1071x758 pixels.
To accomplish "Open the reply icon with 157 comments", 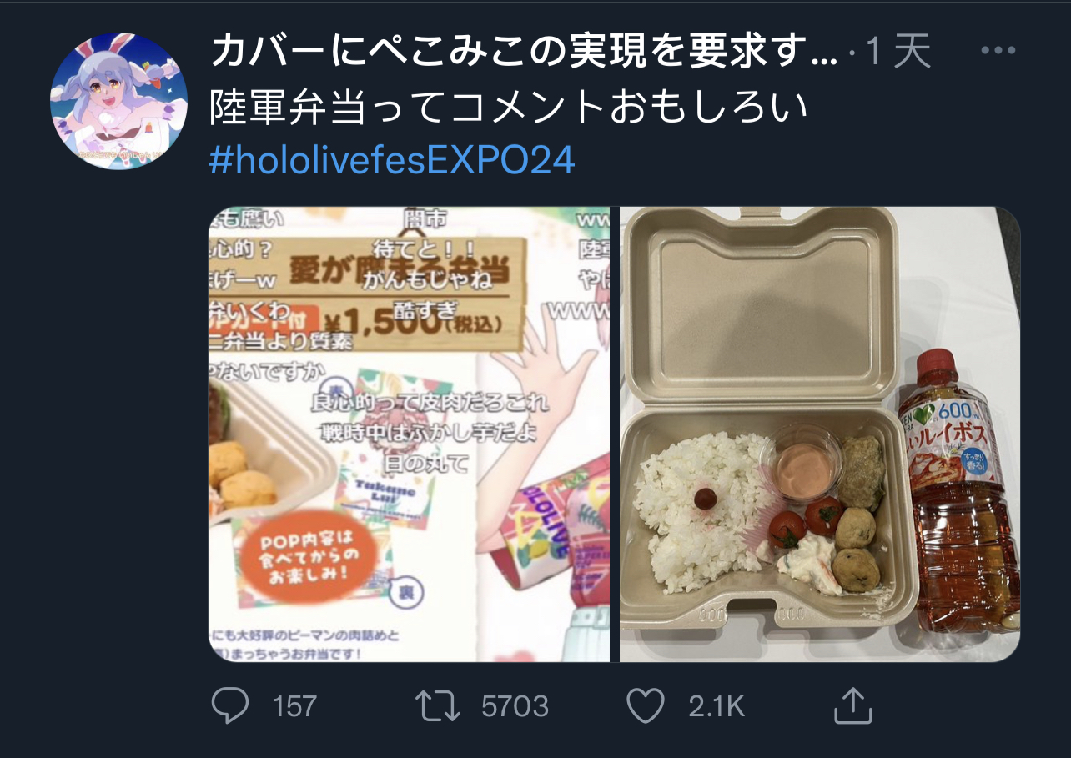I will (229, 706).
